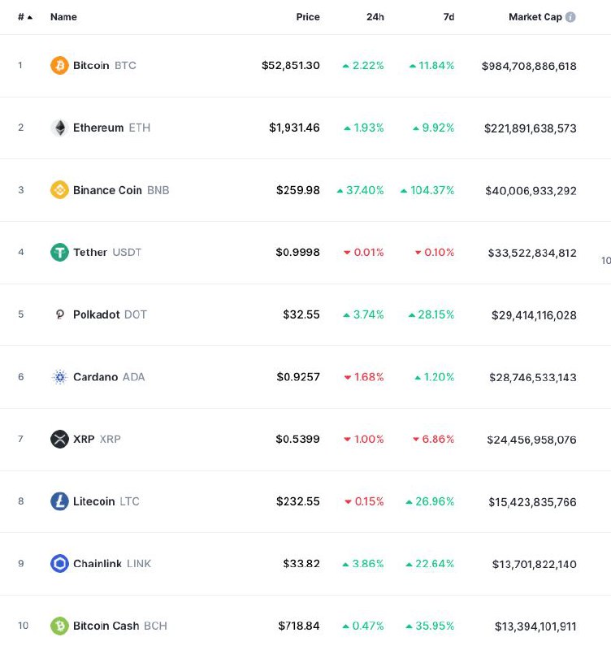
Task: Sort table by Market Cap header
Action: (535, 17)
